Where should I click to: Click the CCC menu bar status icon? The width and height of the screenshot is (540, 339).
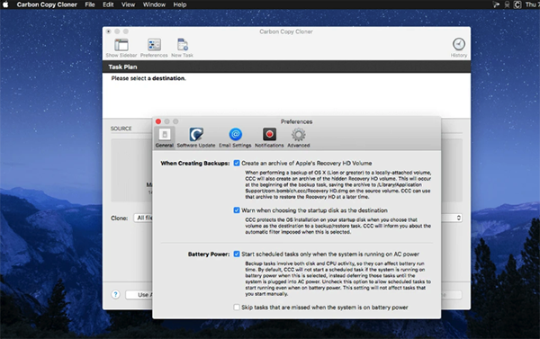coord(517,4)
